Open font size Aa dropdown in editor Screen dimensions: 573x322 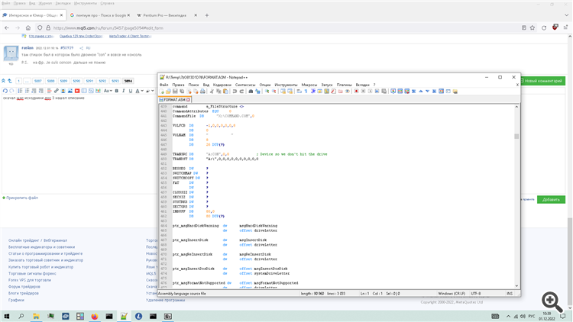(108, 91)
